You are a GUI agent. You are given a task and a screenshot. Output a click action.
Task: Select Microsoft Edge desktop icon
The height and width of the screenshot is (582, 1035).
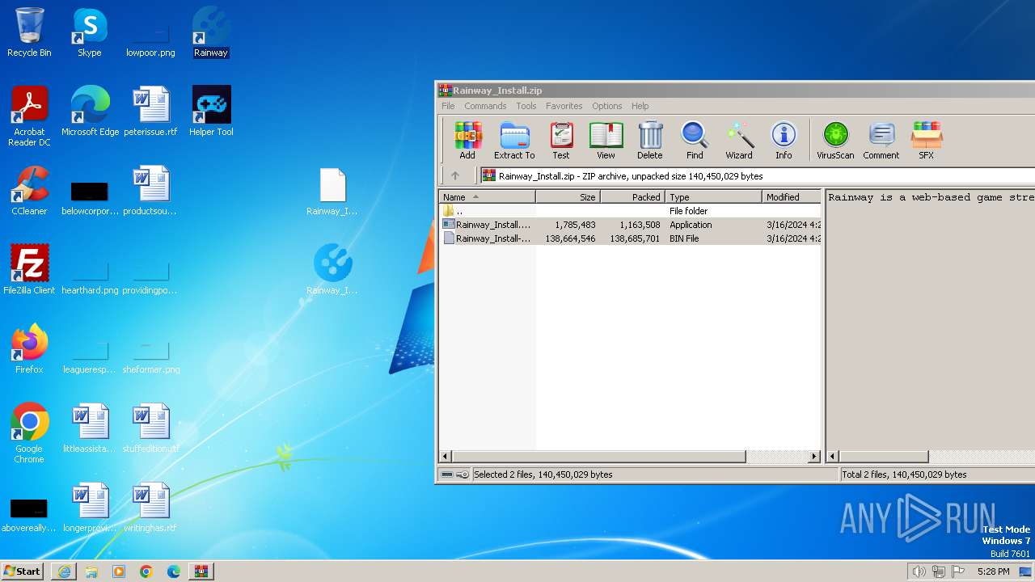point(90,112)
